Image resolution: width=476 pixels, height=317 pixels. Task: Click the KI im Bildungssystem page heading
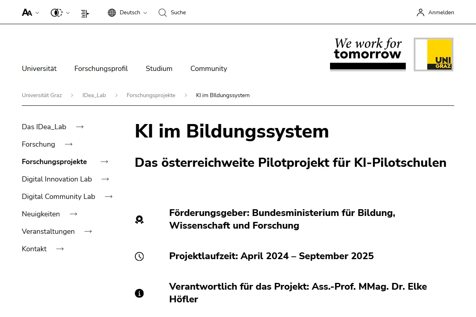(232, 132)
